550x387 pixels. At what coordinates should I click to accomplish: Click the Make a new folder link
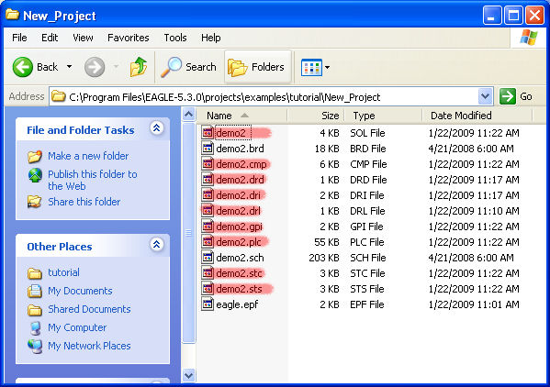(x=88, y=156)
